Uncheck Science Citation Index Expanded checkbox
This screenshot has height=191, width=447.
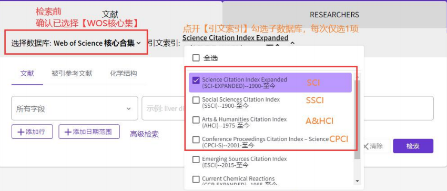tap(196, 81)
